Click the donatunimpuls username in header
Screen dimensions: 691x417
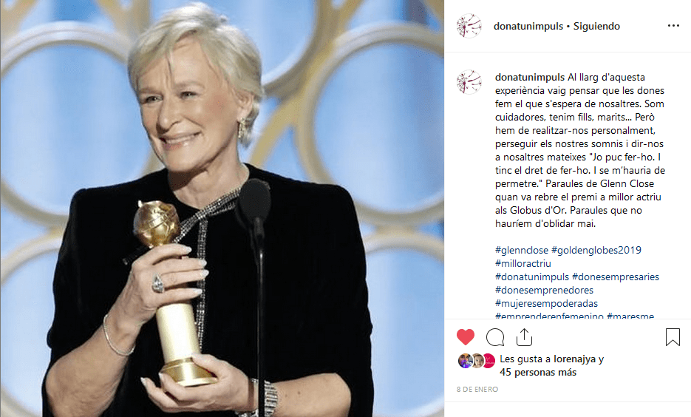pos(528,26)
